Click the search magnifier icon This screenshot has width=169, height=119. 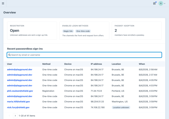point(10,55)
